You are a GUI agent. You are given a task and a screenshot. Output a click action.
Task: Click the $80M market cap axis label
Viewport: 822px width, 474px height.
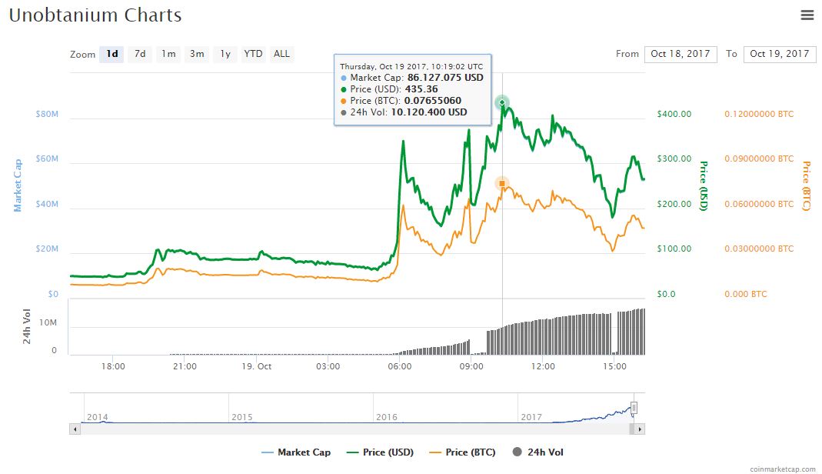click(x=47, y=114)
